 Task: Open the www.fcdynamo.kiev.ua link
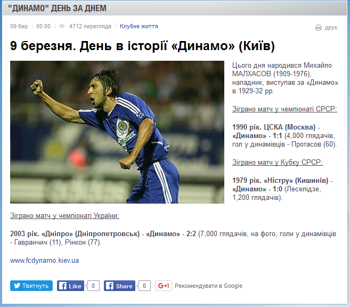click(x=44, y=260)
